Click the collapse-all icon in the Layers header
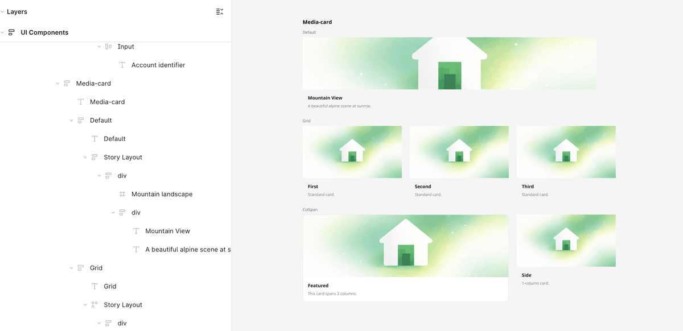The image size is (683, 331). [x=219, y=11]
